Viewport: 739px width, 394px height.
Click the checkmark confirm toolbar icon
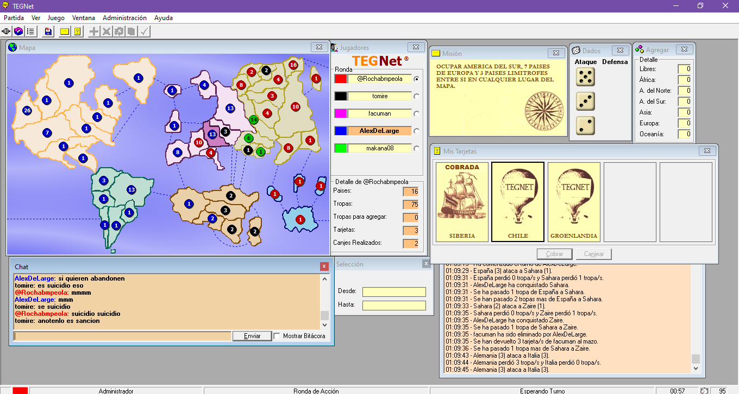pos(144,31)
